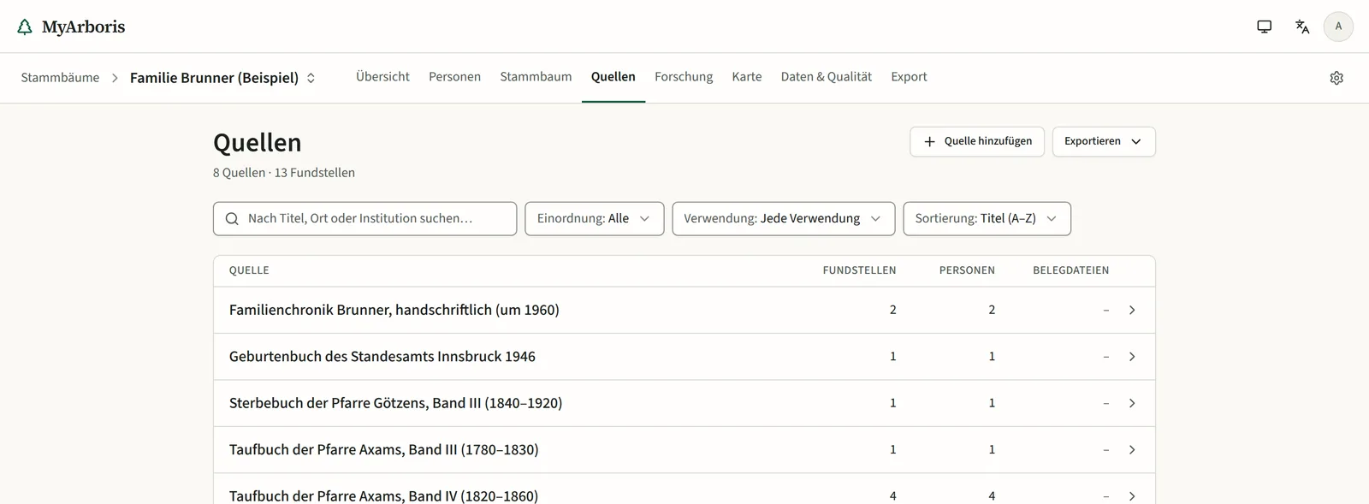Open Geburtenbuch Innsbruck 1946 row chevron
1369x504 pixels.
[1132, 357]
